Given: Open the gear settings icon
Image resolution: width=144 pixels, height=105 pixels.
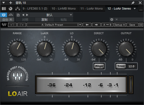Looking at the screenshot, I should point(112,19).
